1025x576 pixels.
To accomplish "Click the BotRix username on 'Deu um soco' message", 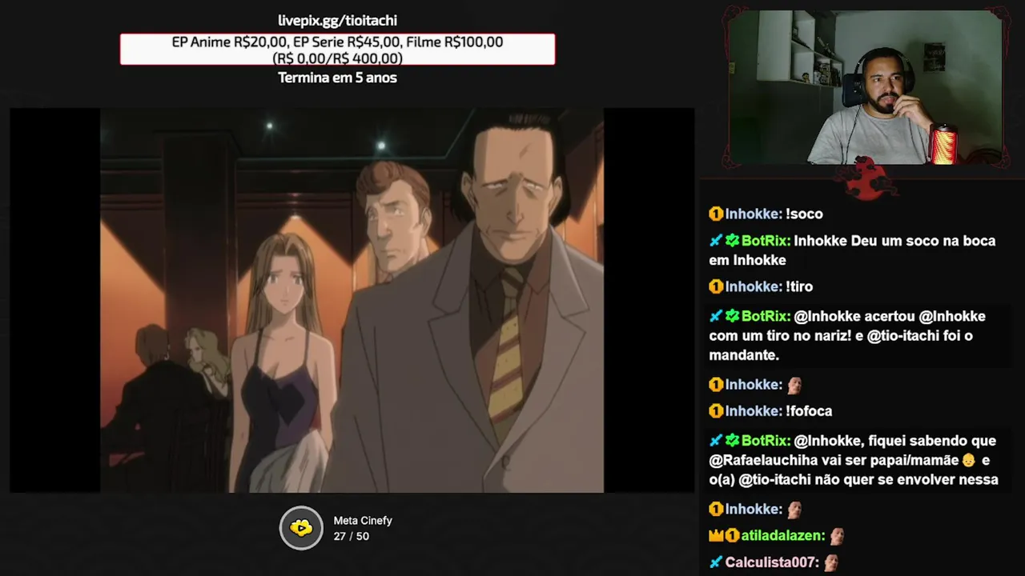I will point(766,240).
